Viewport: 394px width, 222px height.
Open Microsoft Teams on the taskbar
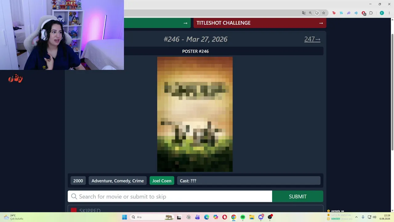[197, 217]
